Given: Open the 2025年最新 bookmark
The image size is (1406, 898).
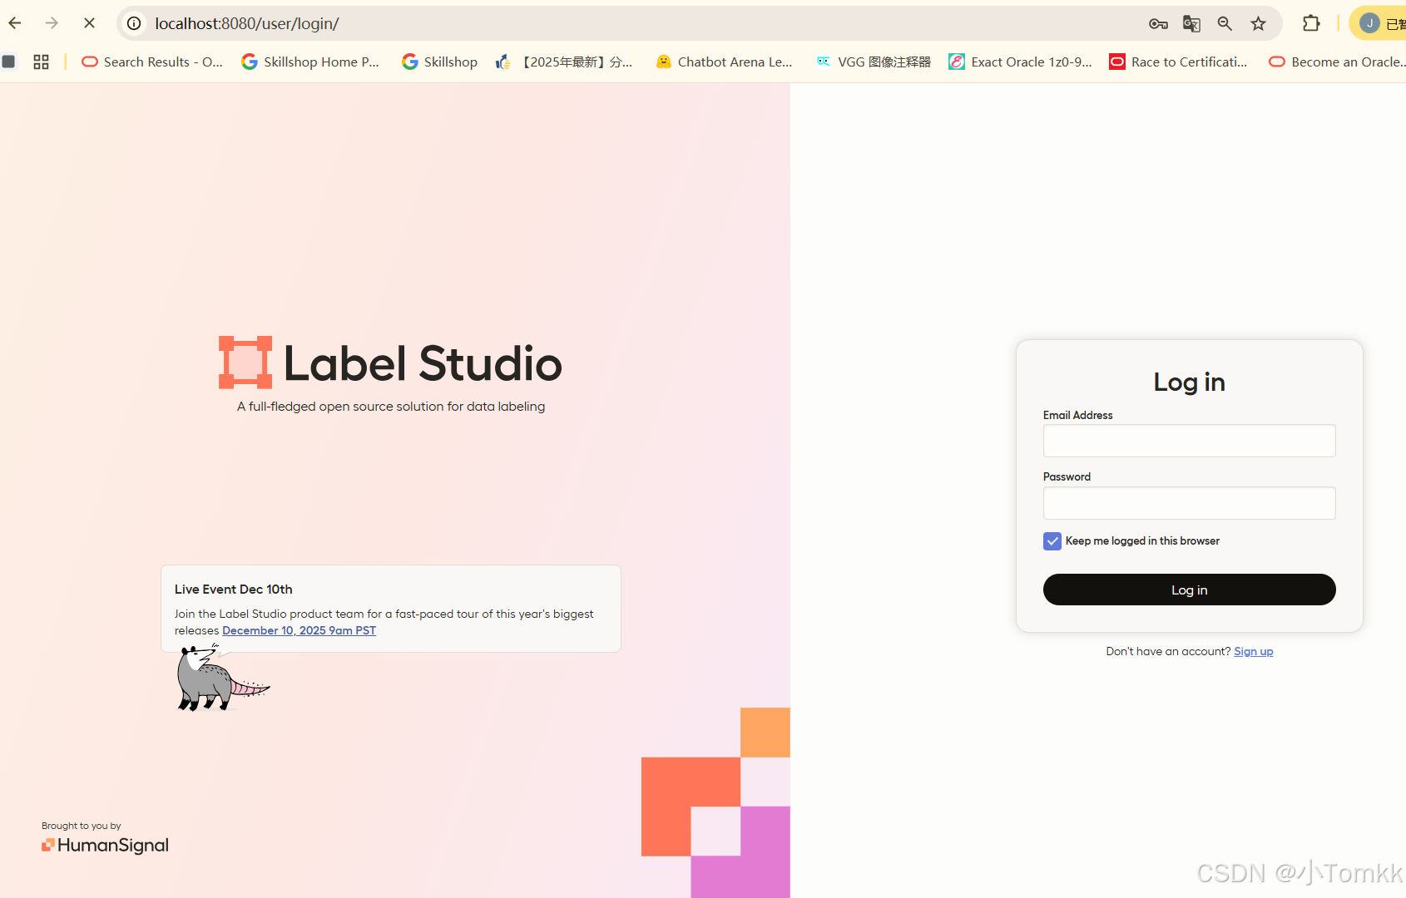Looking at the screenshot, I should pyautogui.click(x=564, y=62).
